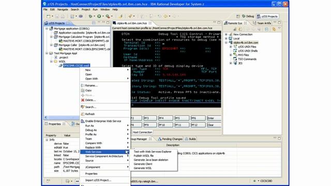
Task: Collapse the Info property group
Action: click(x=47, y=139)
